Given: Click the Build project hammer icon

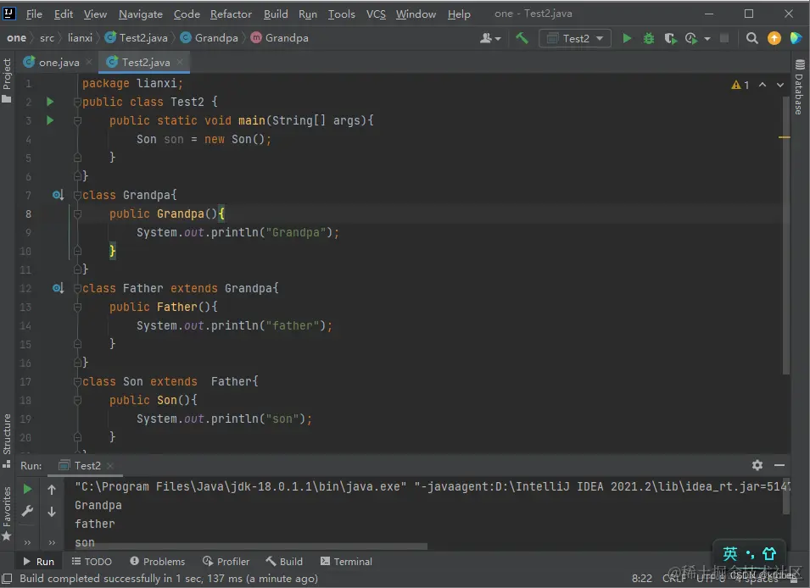Looking at the screenshot, I should click(x=522, y=37).
